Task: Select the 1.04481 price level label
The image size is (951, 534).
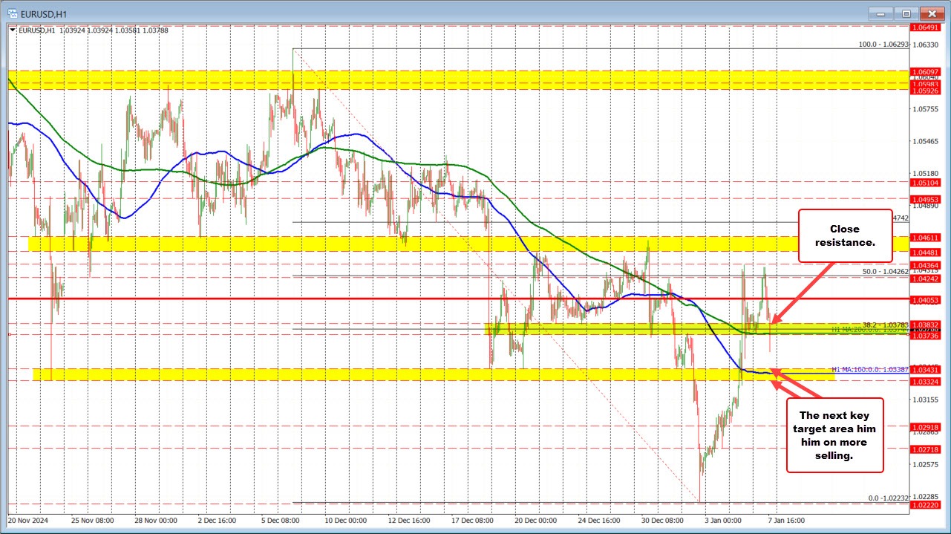Action: (x=927, y=251)
